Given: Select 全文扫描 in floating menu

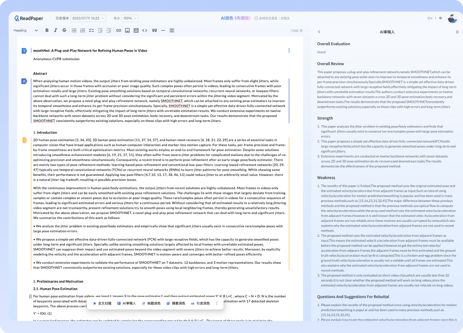Looking at the screenshot, I should click(102, 303).
